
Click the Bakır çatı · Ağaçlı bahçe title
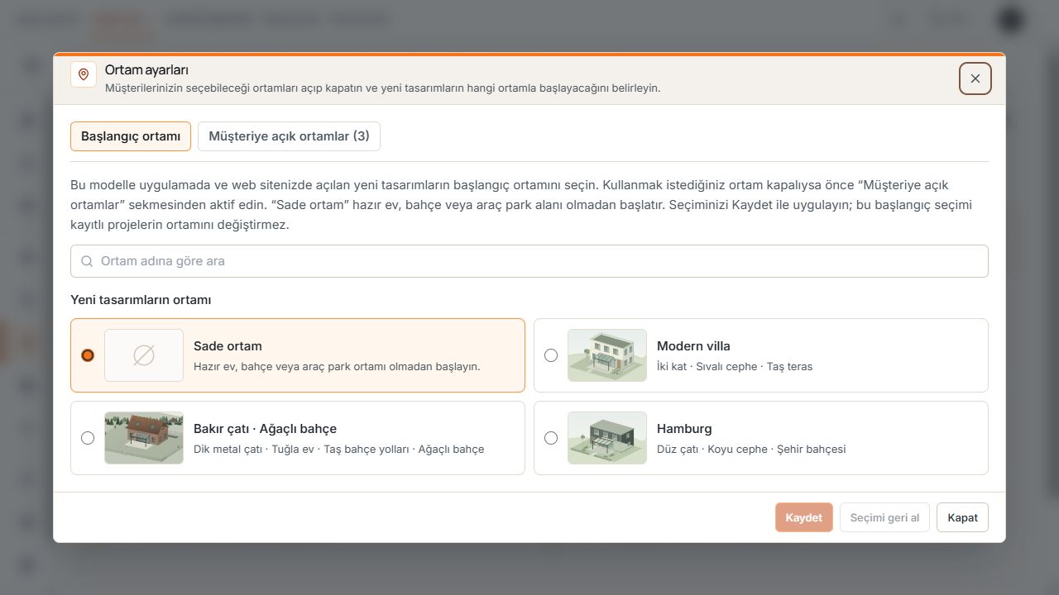click(x=265, y=429)
